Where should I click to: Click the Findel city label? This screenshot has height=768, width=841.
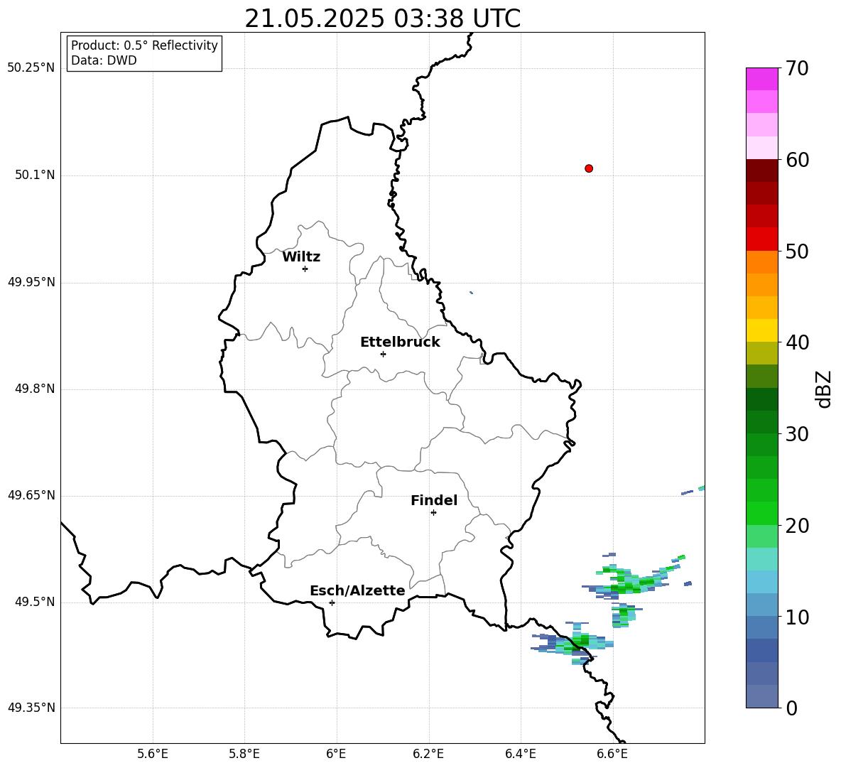(x=433, y=500)
